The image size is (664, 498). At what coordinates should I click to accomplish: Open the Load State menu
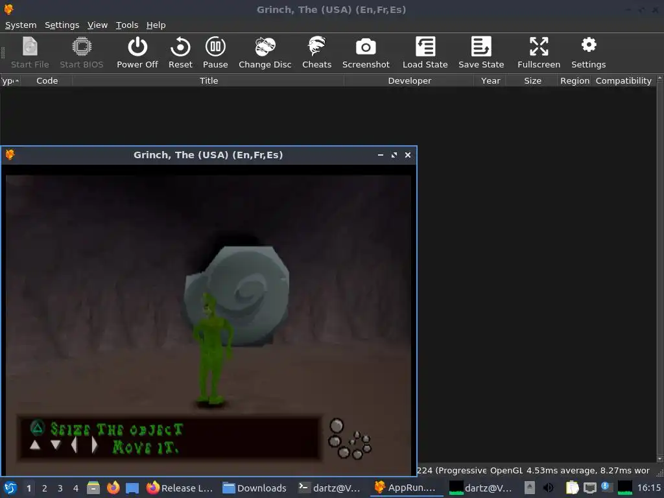(425, 53)
